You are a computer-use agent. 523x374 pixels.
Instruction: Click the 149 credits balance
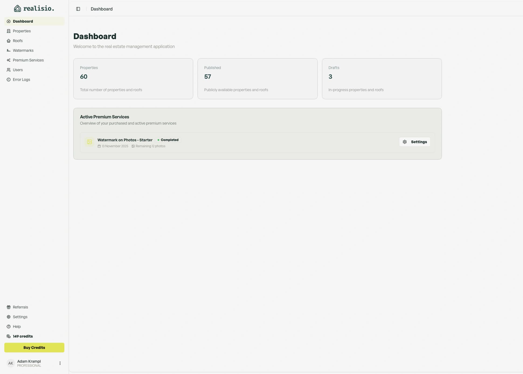23,336
